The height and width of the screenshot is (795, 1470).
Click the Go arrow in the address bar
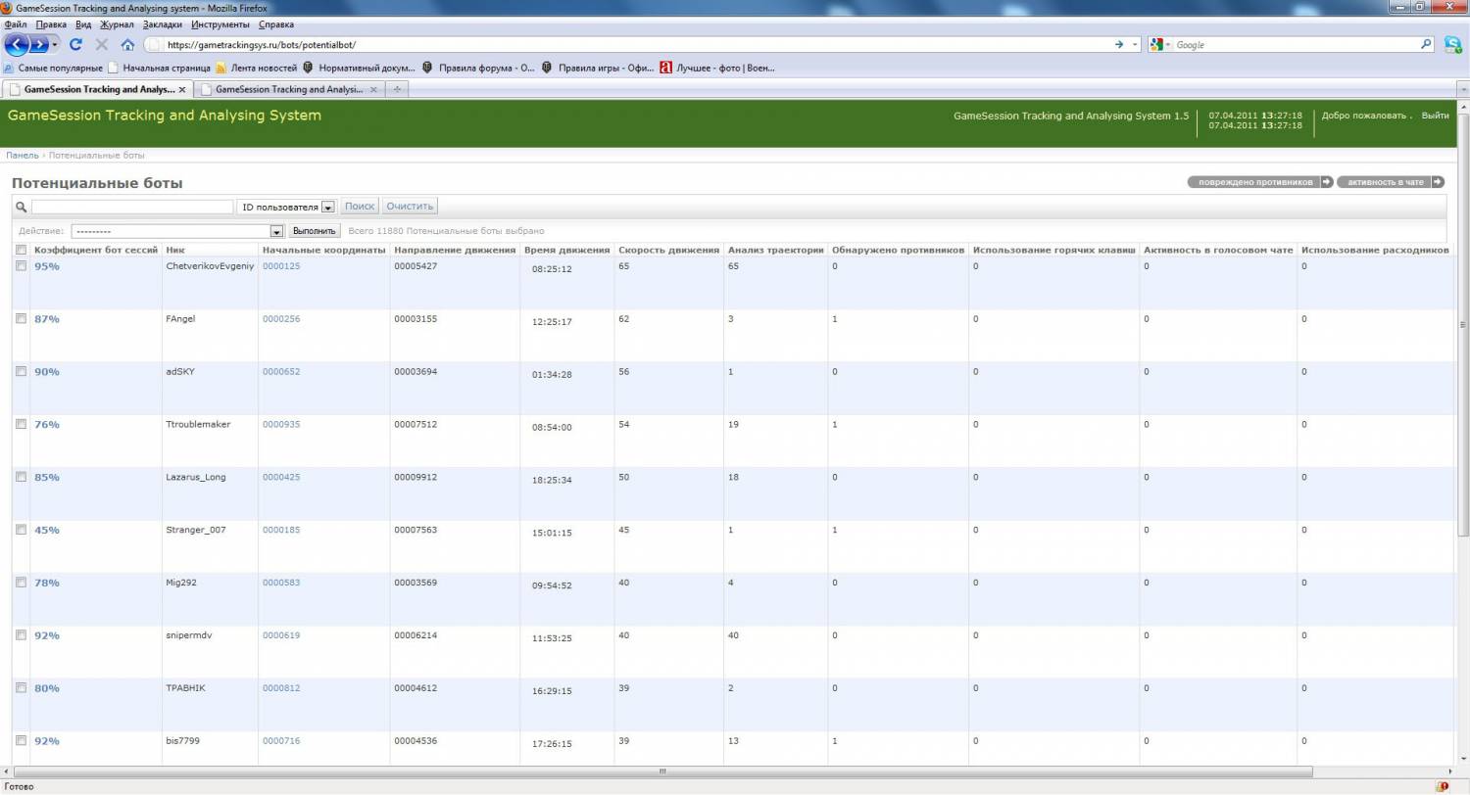(x=1119, y=44)
